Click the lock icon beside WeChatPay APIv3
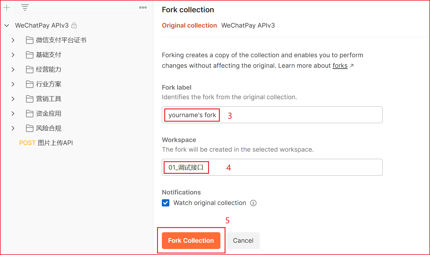This screenshot has height=255, width=430. pos(74,25)
